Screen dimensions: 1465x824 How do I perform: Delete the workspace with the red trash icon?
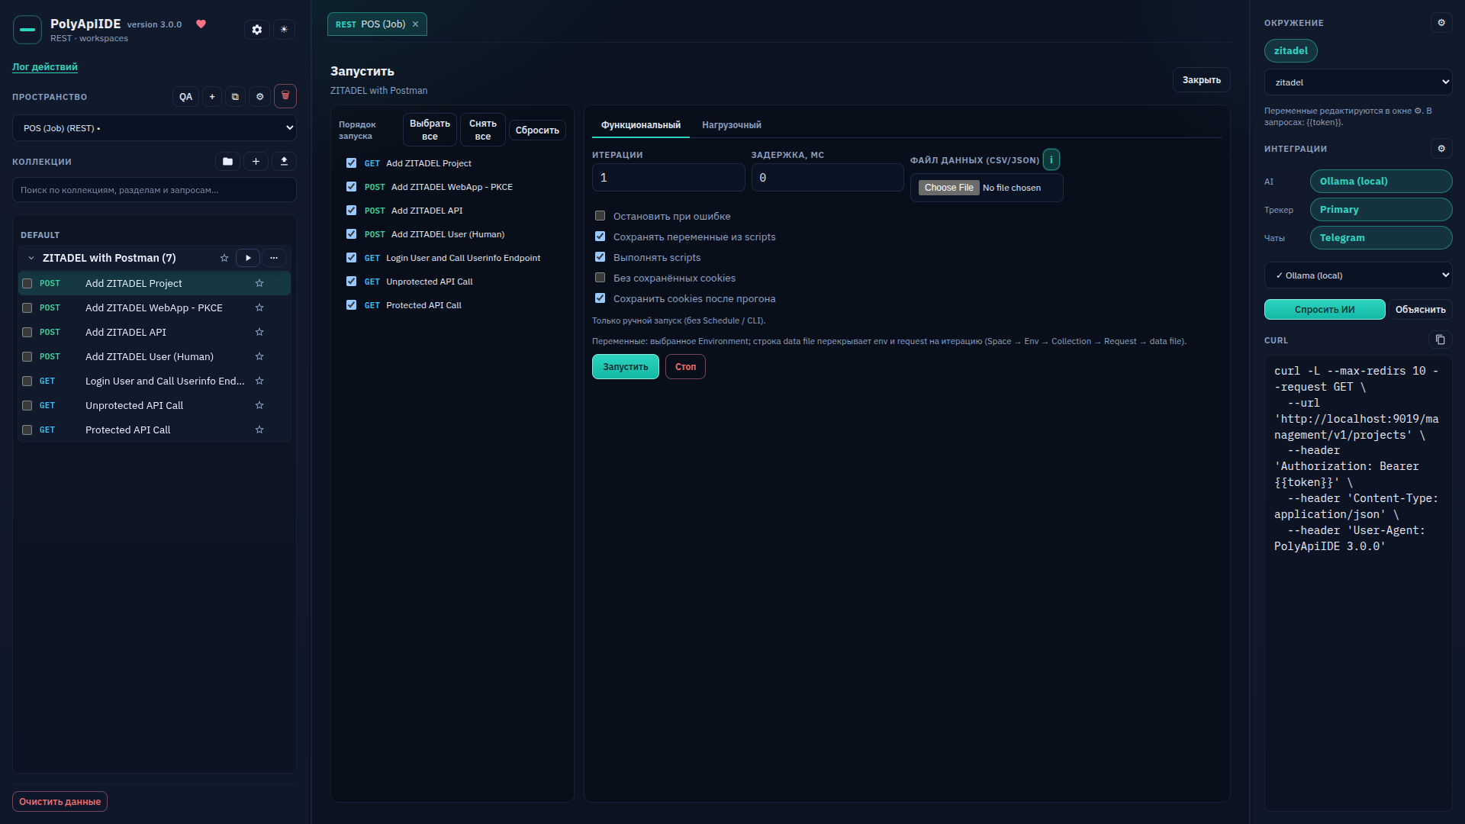[x=285, y=96]
